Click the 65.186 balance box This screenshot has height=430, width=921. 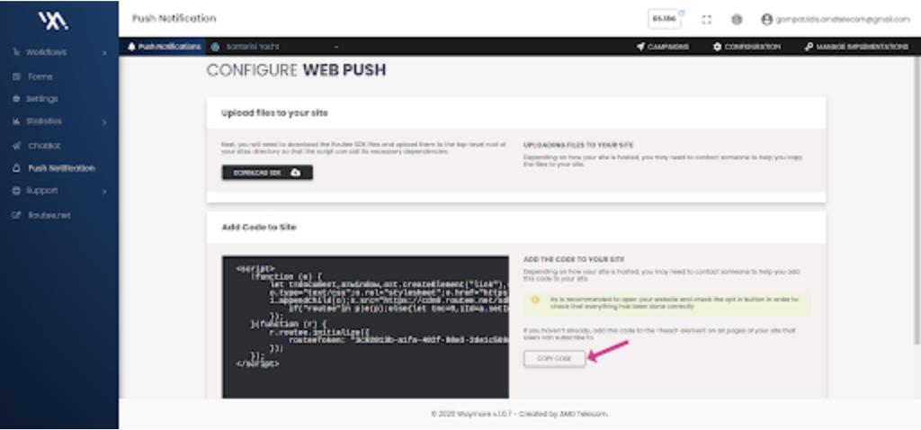tap(665, 19)
